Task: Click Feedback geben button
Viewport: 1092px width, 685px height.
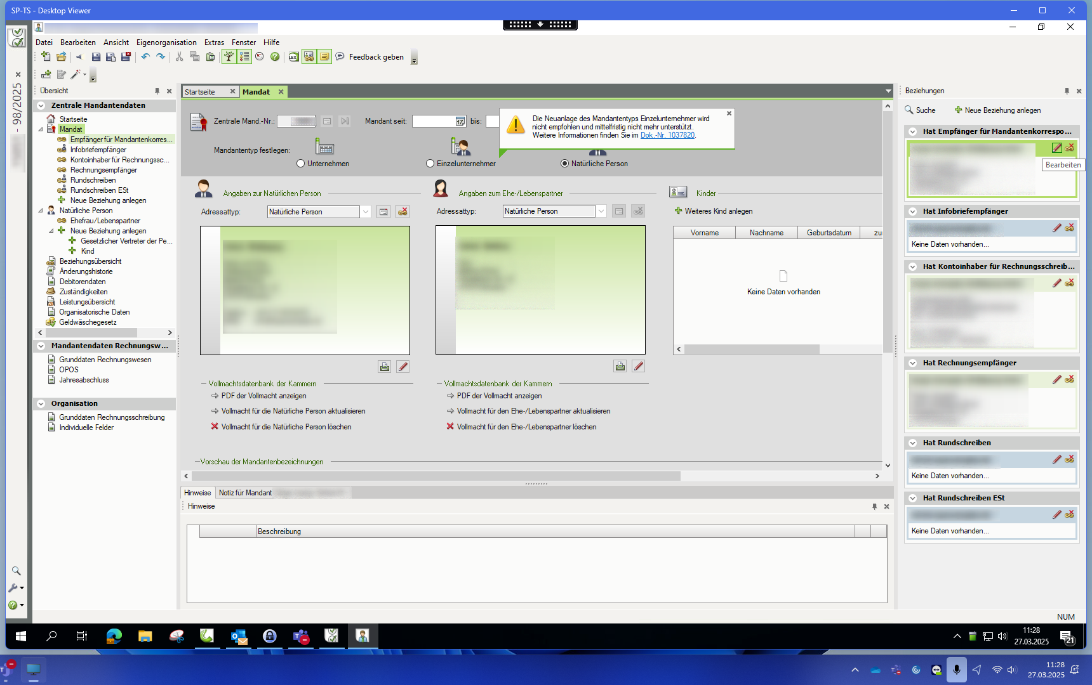Action: click(376, 57)
